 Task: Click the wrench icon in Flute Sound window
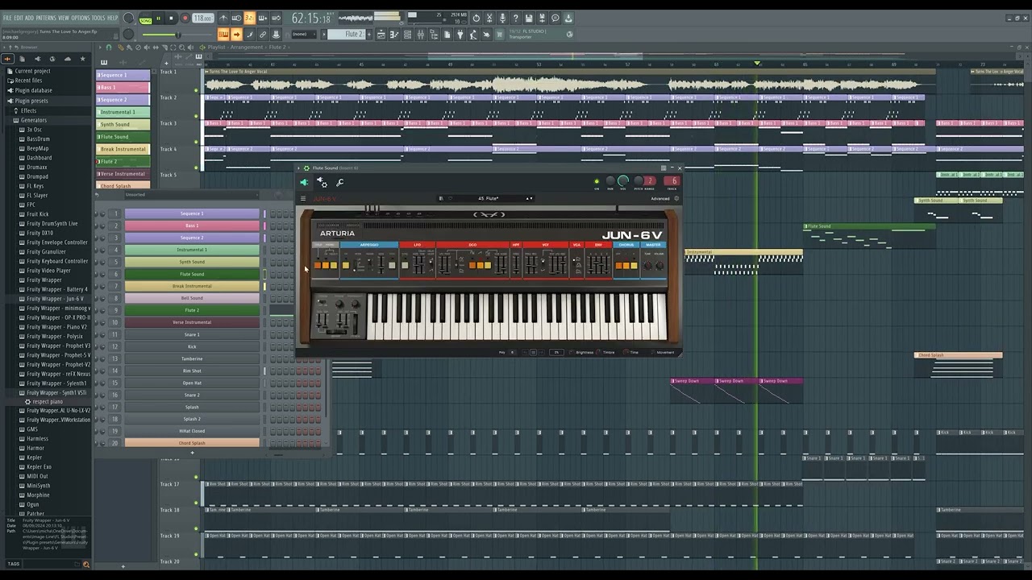coord(339,183)
